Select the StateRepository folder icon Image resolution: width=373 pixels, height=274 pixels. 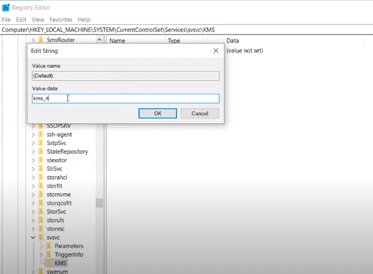41,151
